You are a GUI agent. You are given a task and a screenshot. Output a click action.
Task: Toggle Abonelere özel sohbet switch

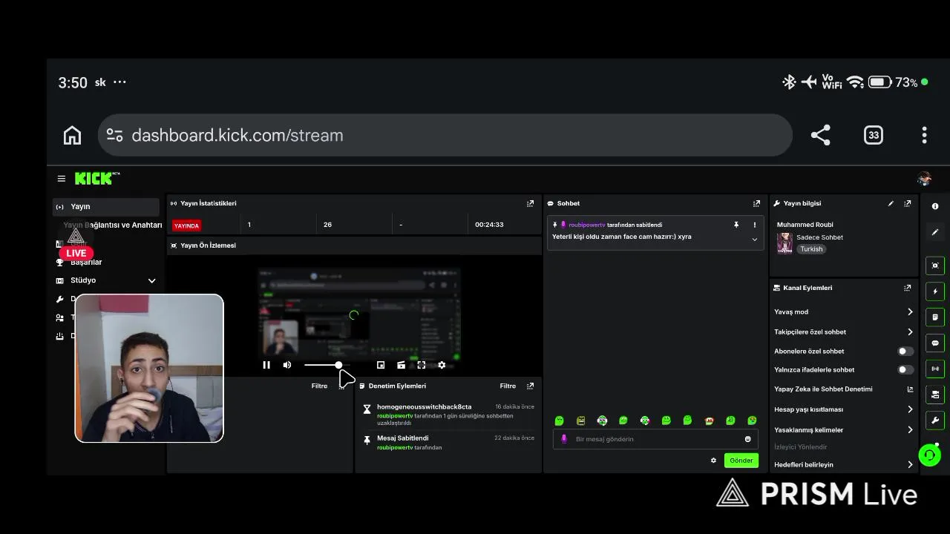[905, 352]
